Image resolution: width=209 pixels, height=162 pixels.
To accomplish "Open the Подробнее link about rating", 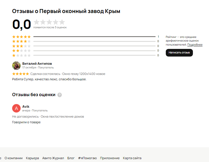I will (x=195, y=45).
